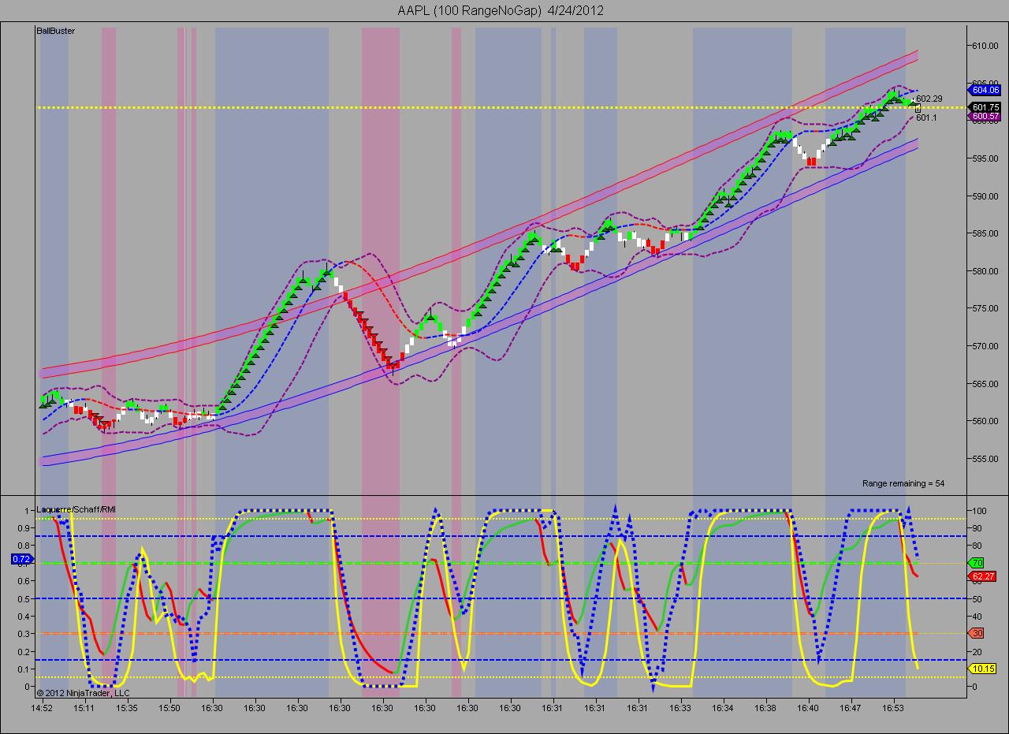Click the 590.00 price axis label
The height and width of the screenshot is (734, 1009).
coord(987,196)
